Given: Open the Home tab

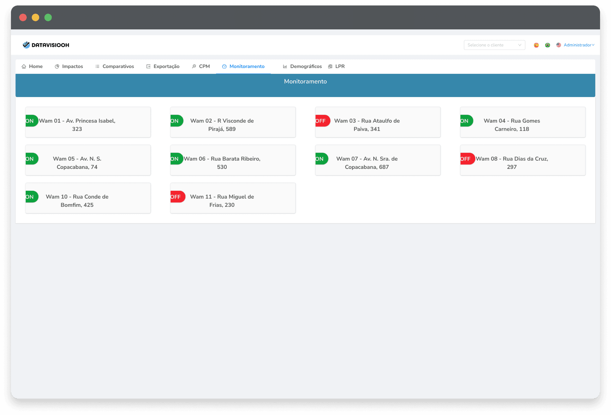Looking at the screenshot, I should point(32,67).
